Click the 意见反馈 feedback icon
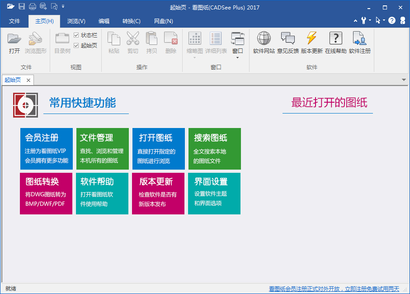This screenshot has height=294, width=410. (x=287, y=39)
